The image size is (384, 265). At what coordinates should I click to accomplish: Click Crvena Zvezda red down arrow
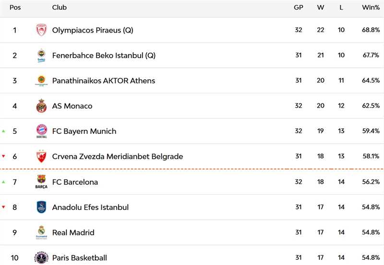pyautogui.click(x=4, y=156)
